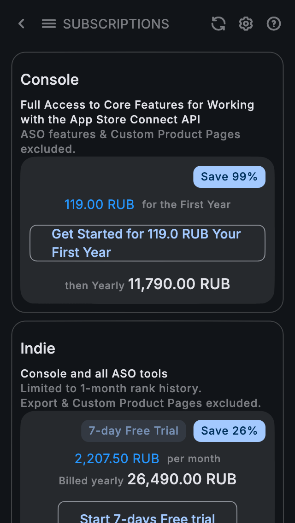
Task: Click the 26,490.00 RUB billed yearly amount
Action: [x=182, y=479]
